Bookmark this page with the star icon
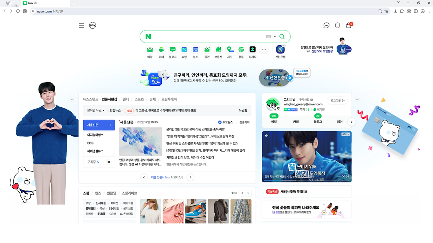433x243 pixels. [386, 11]
